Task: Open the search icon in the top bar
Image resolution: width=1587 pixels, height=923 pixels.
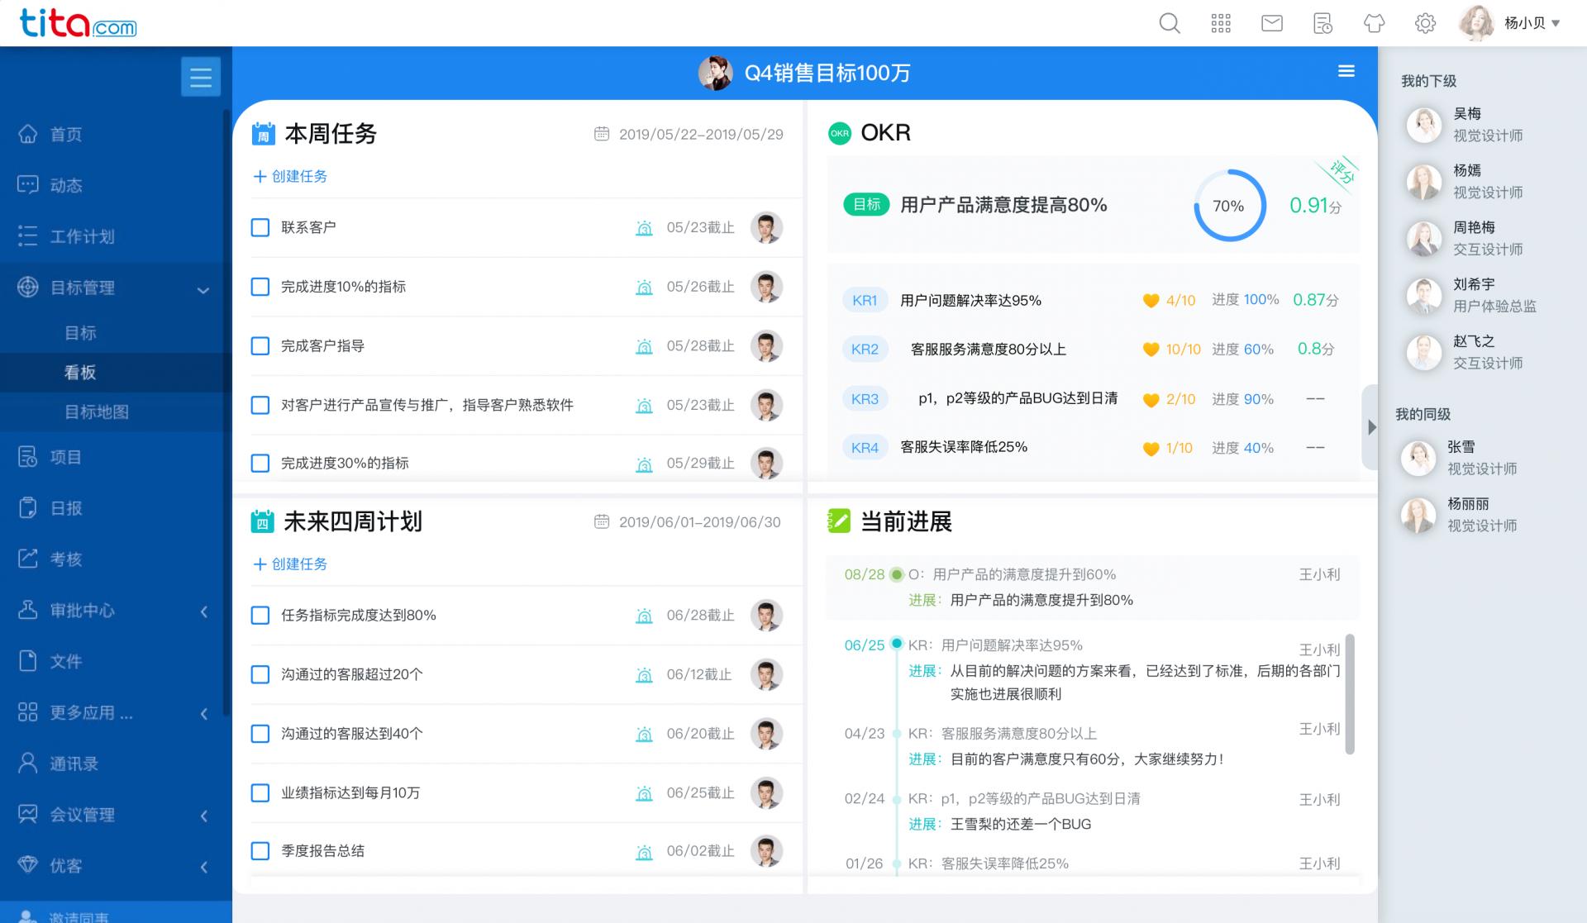Action: [1170, 23]
